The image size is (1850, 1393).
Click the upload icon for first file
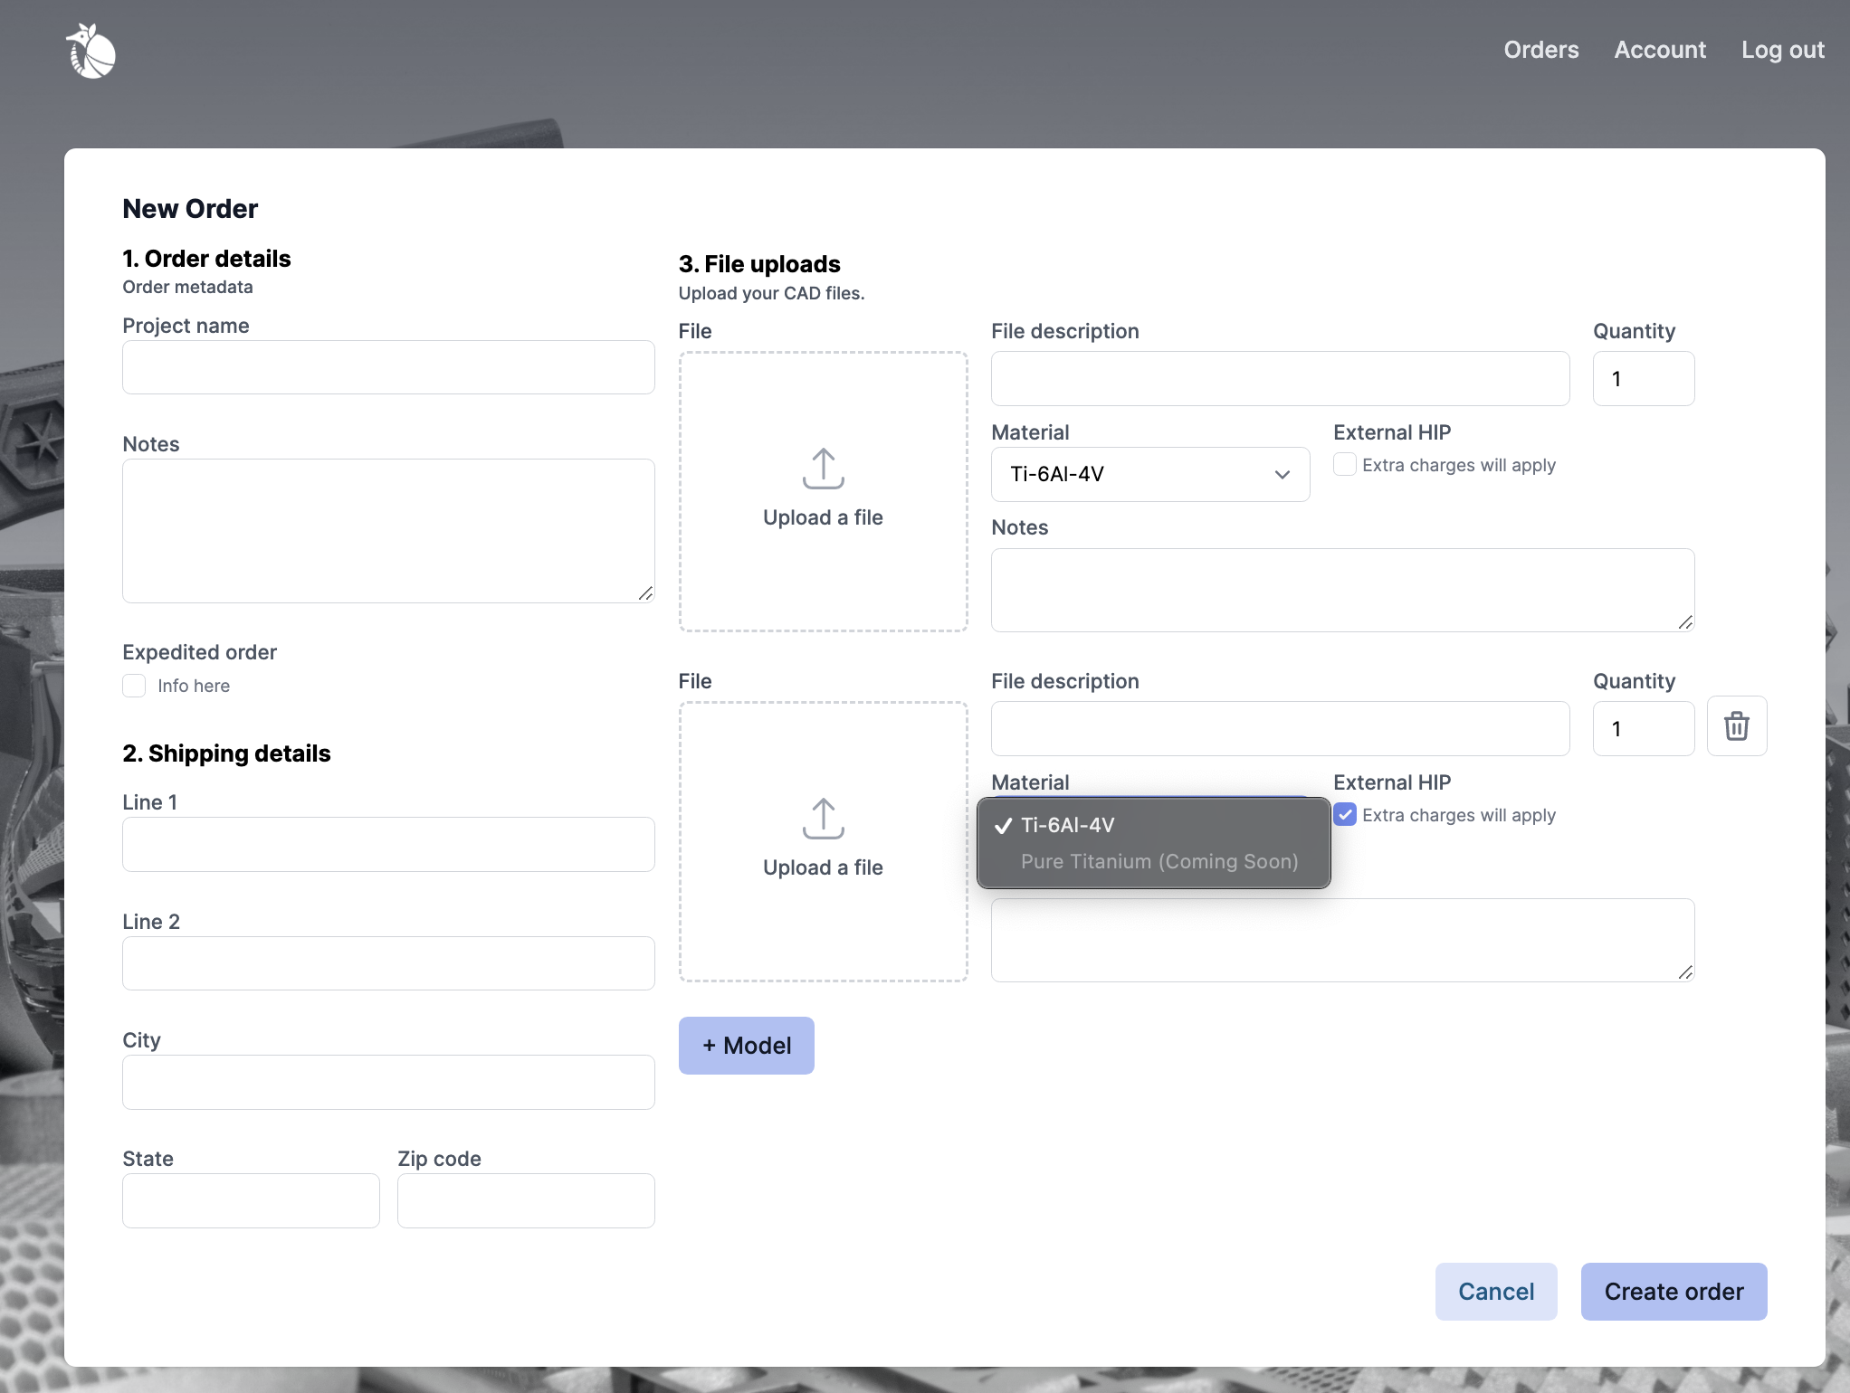coord(823,467)
